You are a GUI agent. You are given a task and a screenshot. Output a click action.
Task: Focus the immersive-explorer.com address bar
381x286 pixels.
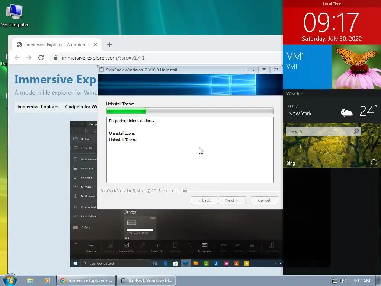[x=165, y=58]
